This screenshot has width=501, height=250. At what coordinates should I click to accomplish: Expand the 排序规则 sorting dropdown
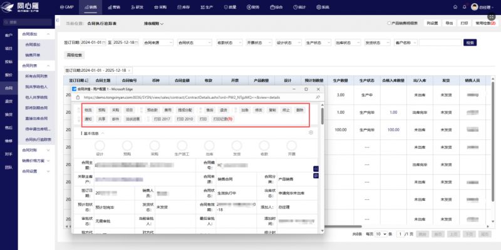point(153,24)
